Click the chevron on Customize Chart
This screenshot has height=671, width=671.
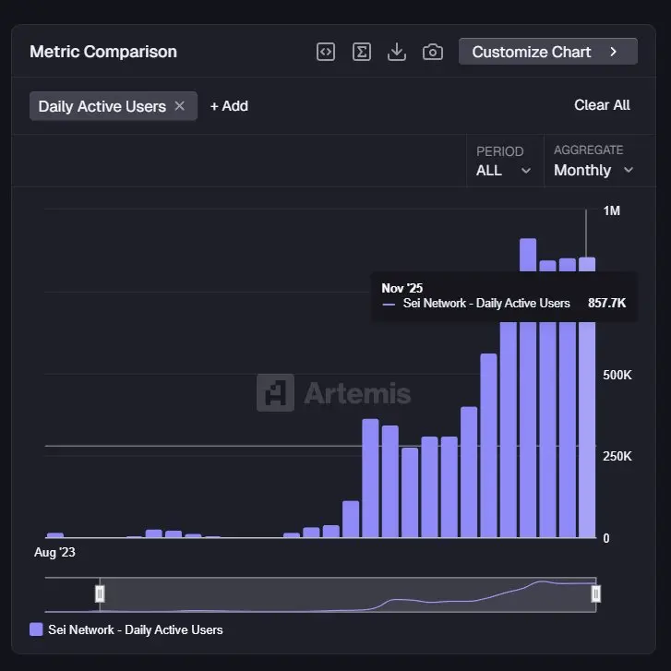click(614, 52)
